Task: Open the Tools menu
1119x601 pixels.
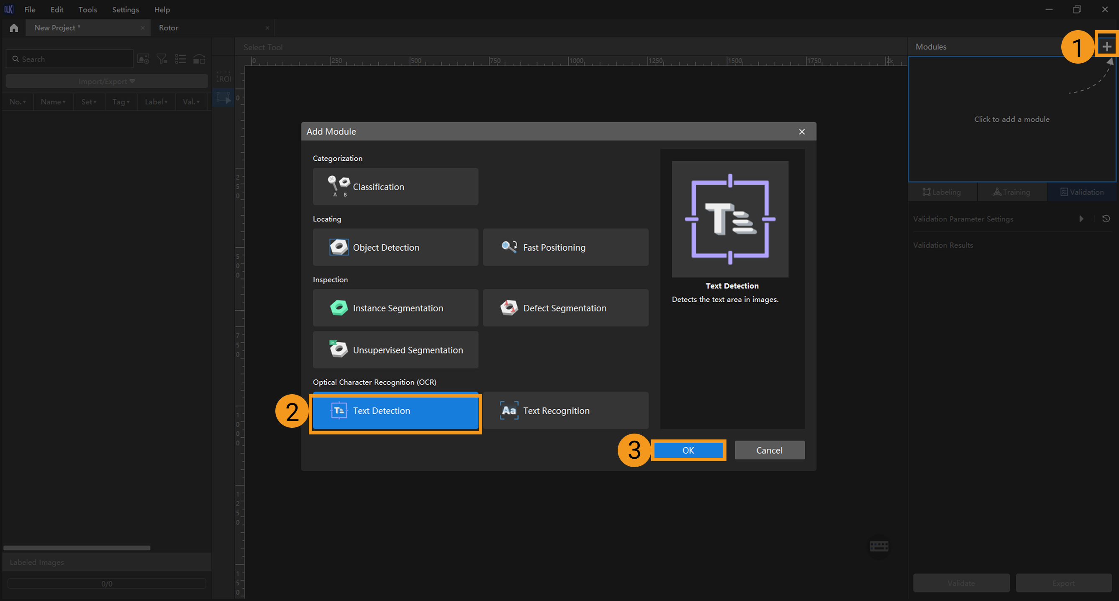Action: [87, 9]
